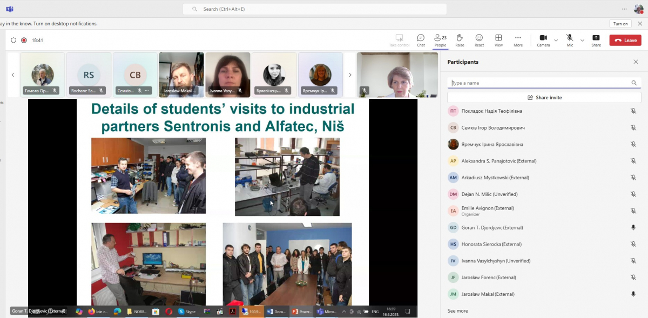
Task: Click the Share invite button
Action: [x=544, y=98]
